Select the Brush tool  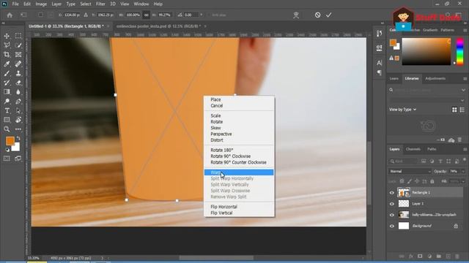coord(7,73)
